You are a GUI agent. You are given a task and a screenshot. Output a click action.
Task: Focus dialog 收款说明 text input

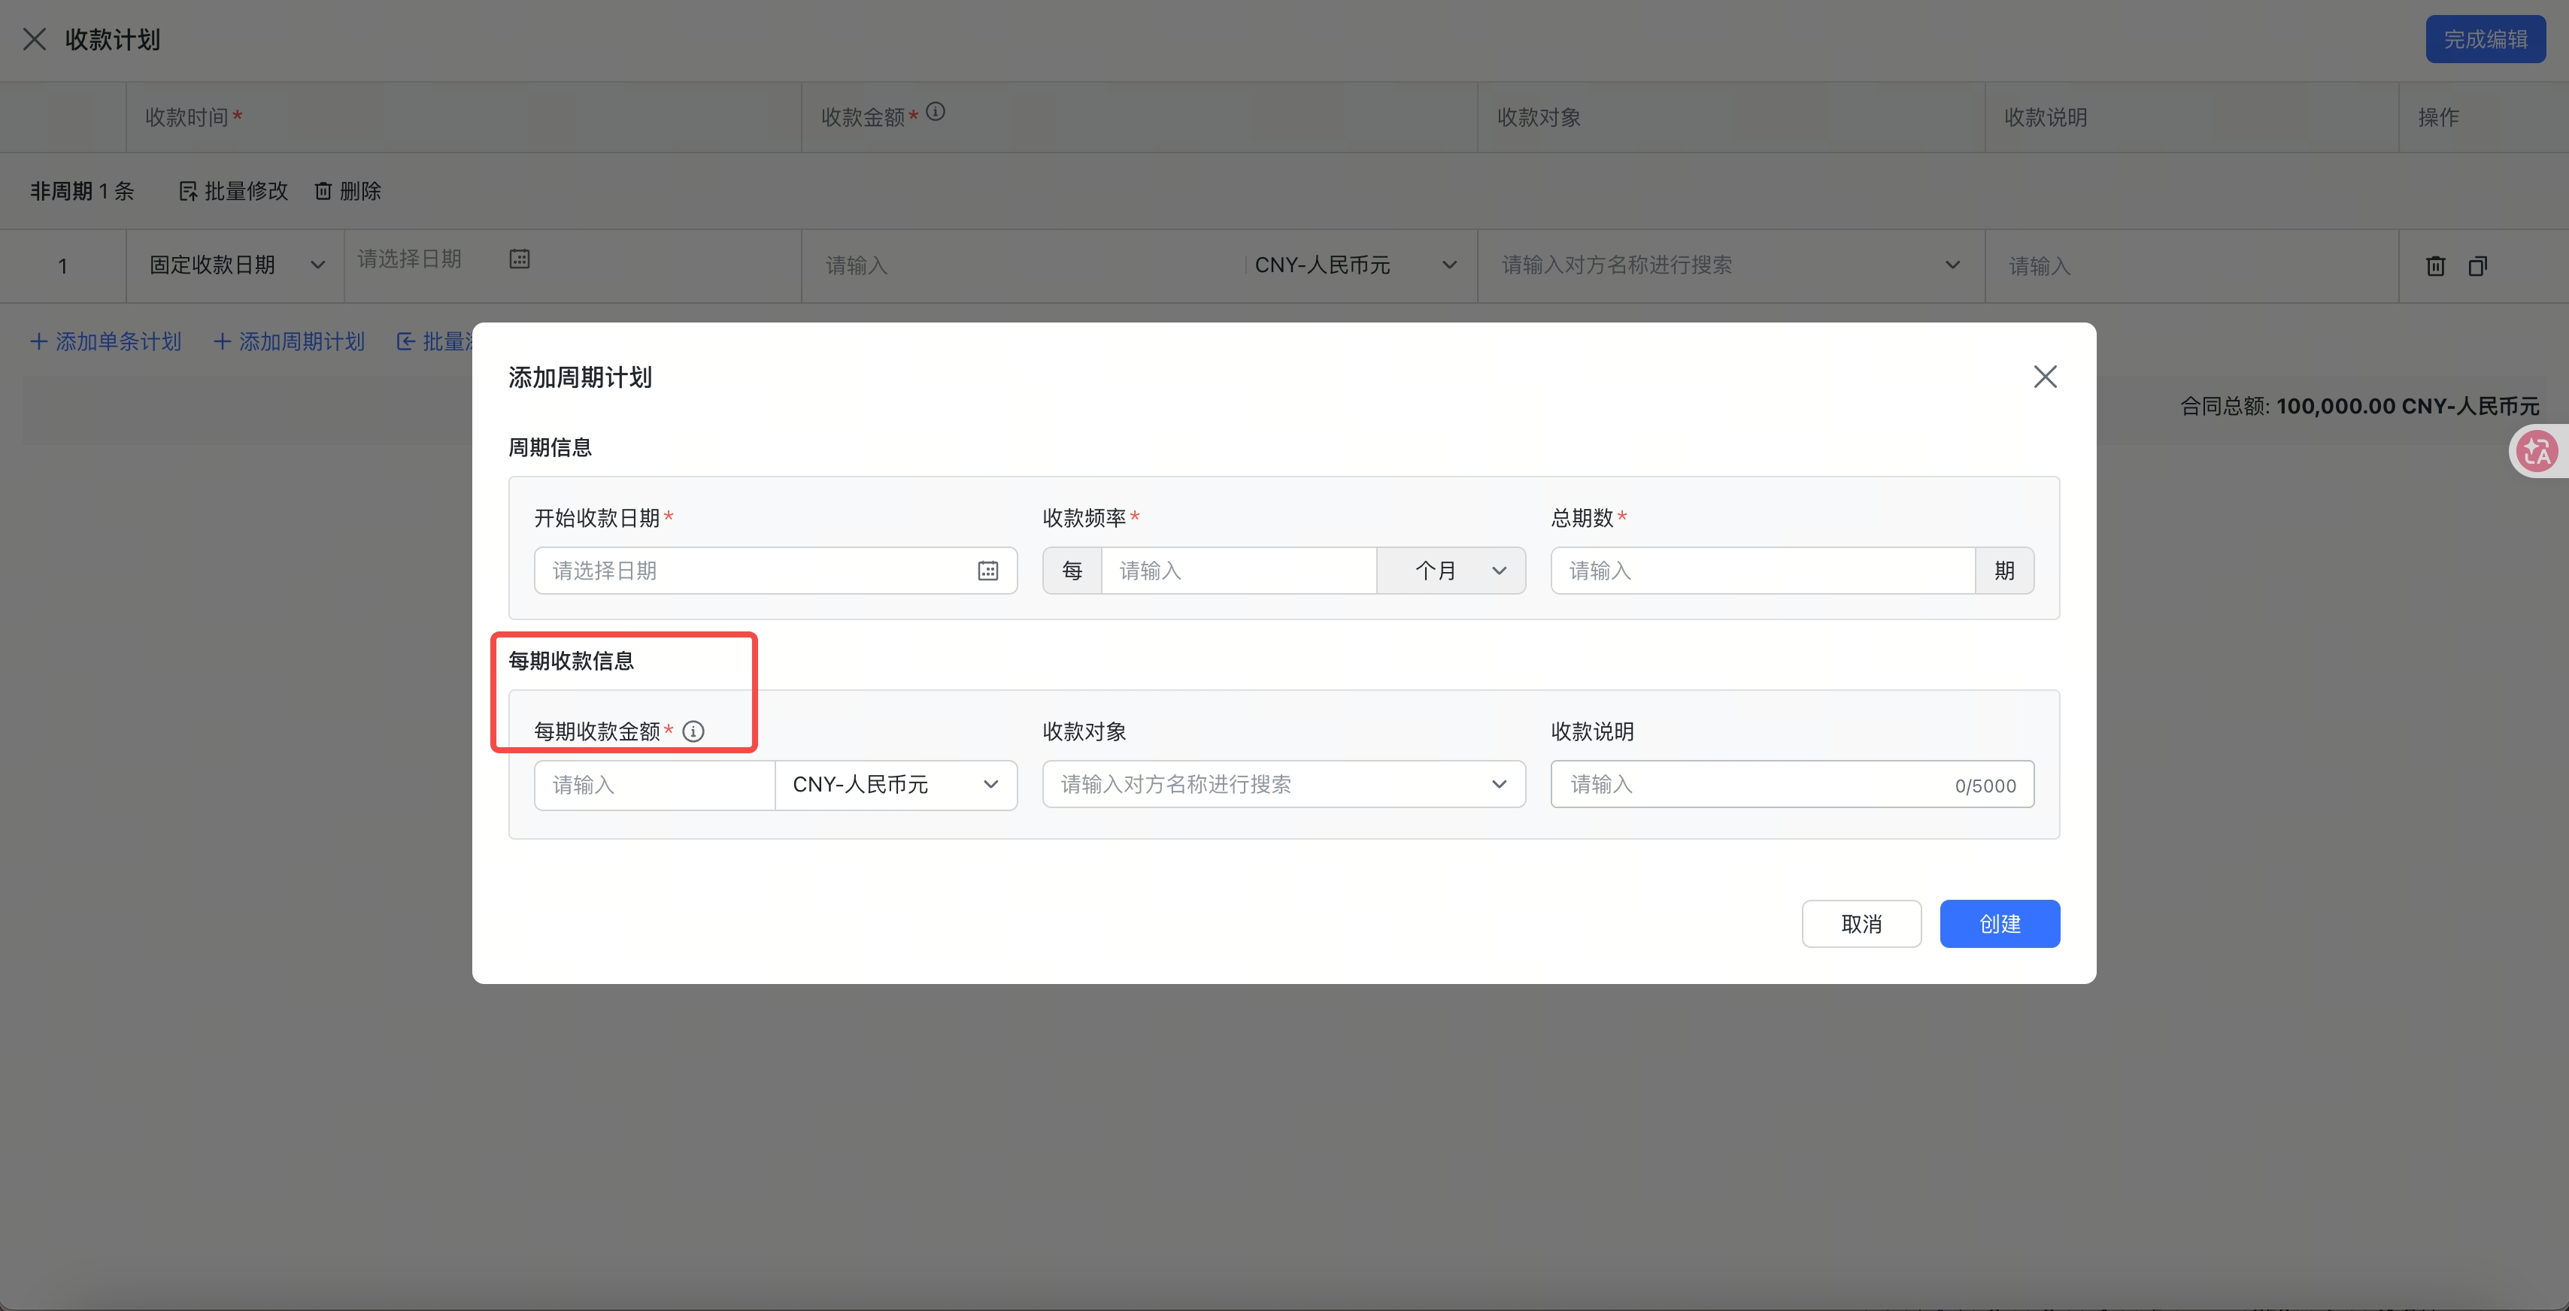1792,785
